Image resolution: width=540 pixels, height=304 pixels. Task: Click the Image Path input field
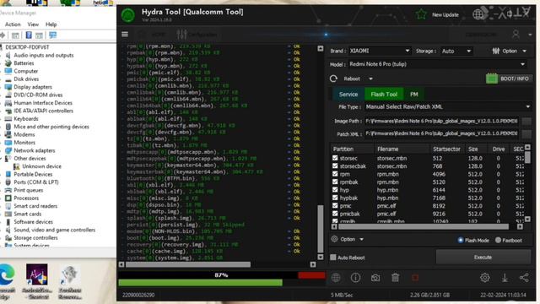click(x=441, y=121)
